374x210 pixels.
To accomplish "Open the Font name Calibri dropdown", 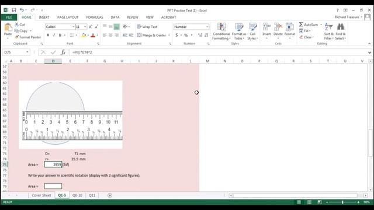I will click(73, 27).
